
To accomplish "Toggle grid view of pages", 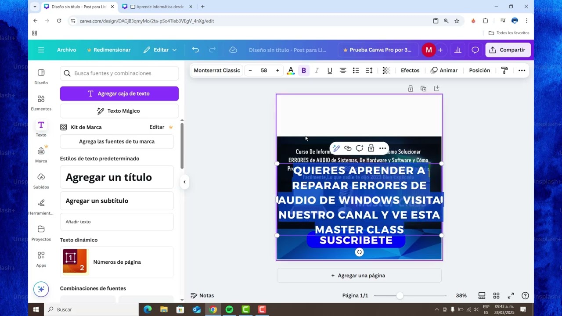I will (x=496, y=296).
